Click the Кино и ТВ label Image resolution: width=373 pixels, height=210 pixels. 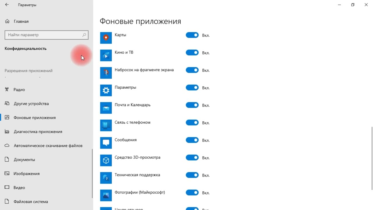tap(124, 52)
